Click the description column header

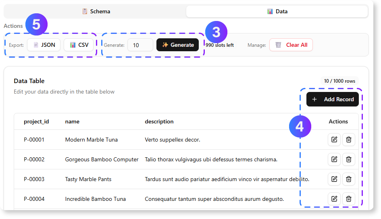[159, 121]
